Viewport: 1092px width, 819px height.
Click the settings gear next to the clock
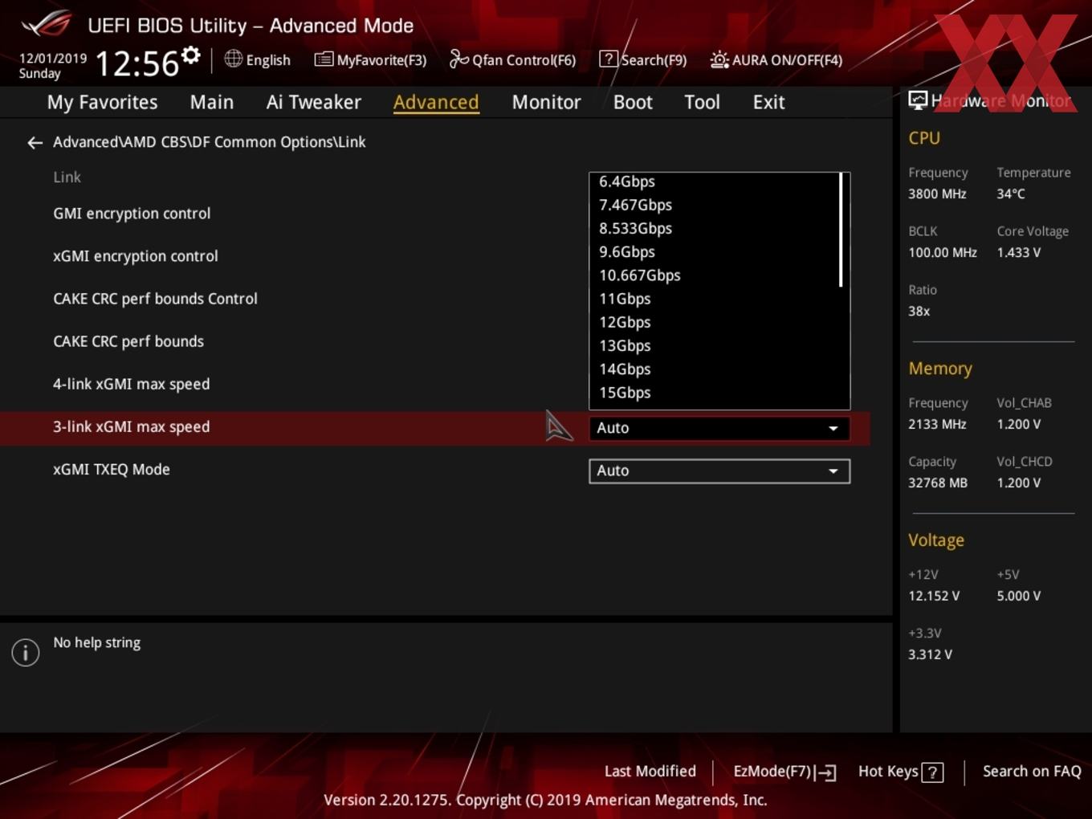point(190,55)
